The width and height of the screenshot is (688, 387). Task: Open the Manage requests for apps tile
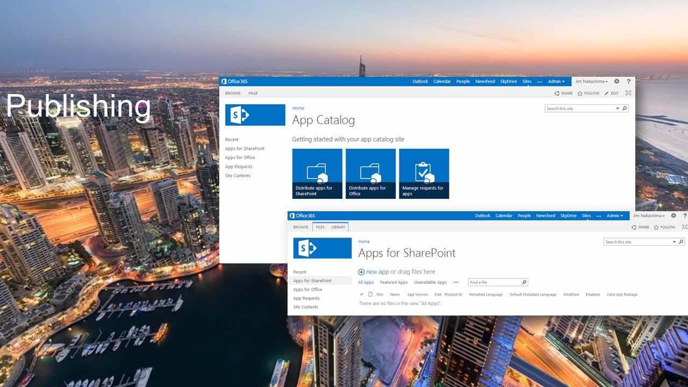coord(424,174)
